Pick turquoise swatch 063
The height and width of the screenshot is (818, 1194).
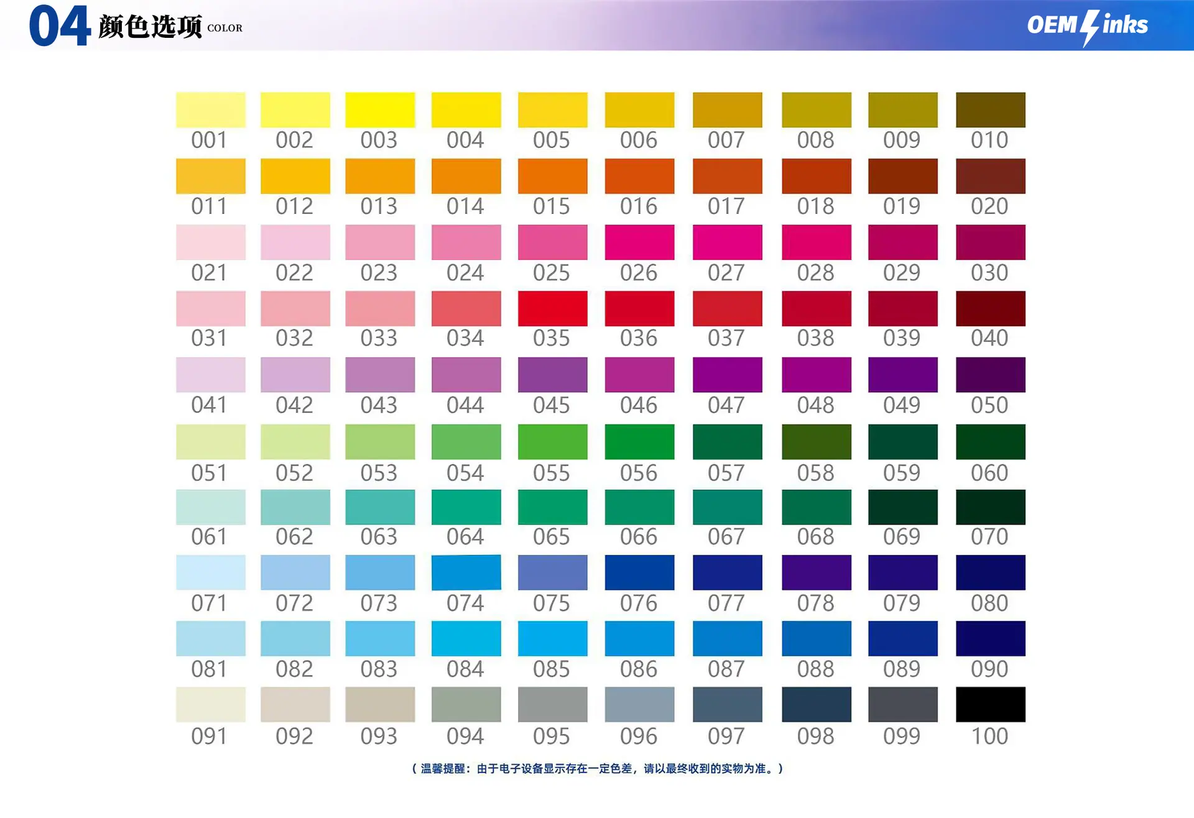click(380, 507)
